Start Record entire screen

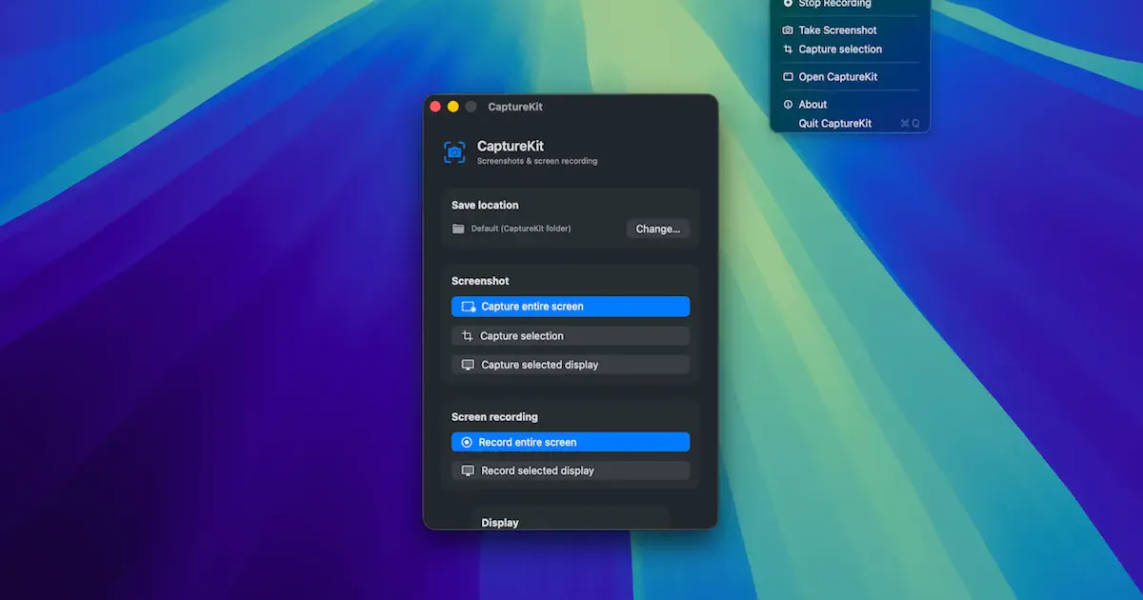pyautogui.click(x=571, y=442)
